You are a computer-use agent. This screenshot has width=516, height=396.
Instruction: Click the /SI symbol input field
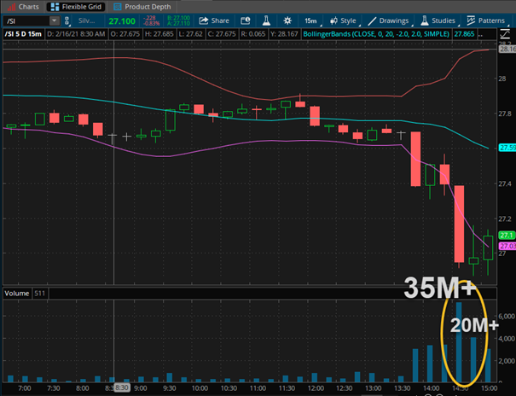(x=24, y=20)
